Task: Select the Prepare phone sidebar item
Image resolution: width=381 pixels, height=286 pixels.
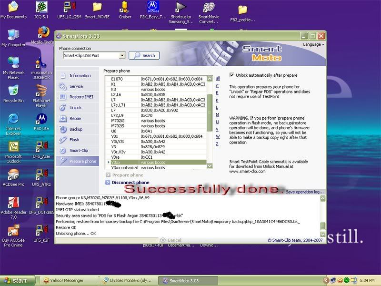Action: [x=78, y=161]
